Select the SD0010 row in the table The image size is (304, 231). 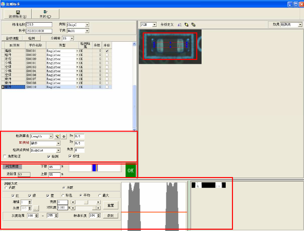click(x=35, y=87)
